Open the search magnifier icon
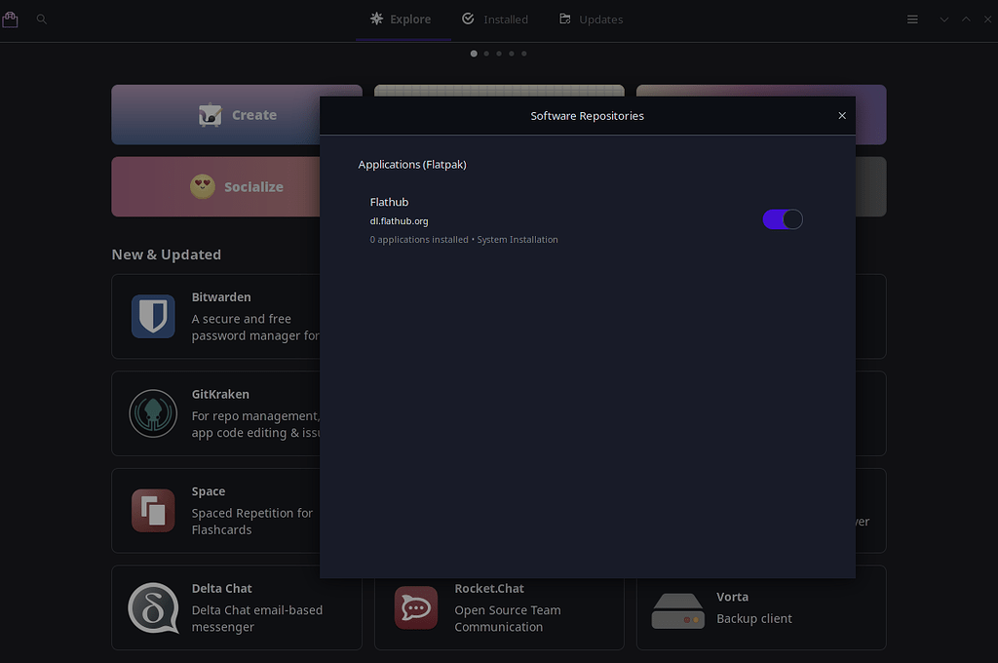Screen dimensions: 998x663 pos(41,19)
